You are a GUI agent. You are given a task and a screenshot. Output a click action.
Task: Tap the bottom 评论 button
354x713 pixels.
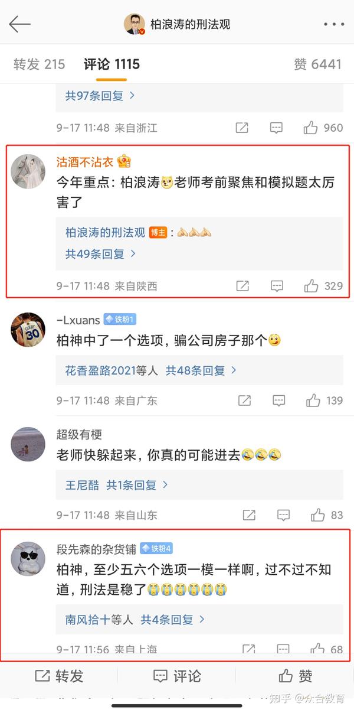(x=177, y=676)
